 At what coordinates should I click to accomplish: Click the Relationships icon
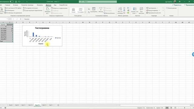point(128,10)
